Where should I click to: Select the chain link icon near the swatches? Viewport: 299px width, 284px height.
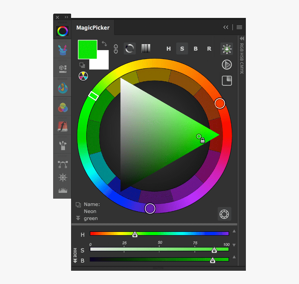(x=115, y=48)
